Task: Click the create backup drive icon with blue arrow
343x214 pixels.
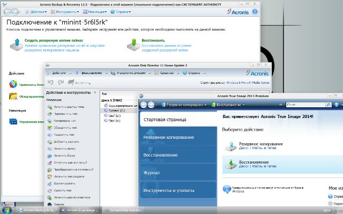Action: (17, 45)
